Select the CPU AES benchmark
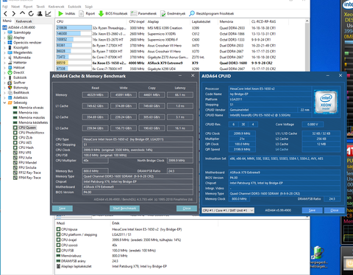 tap(23, 142)
